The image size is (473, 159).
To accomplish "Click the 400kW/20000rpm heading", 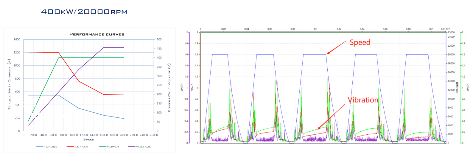I will coord(84,12).
